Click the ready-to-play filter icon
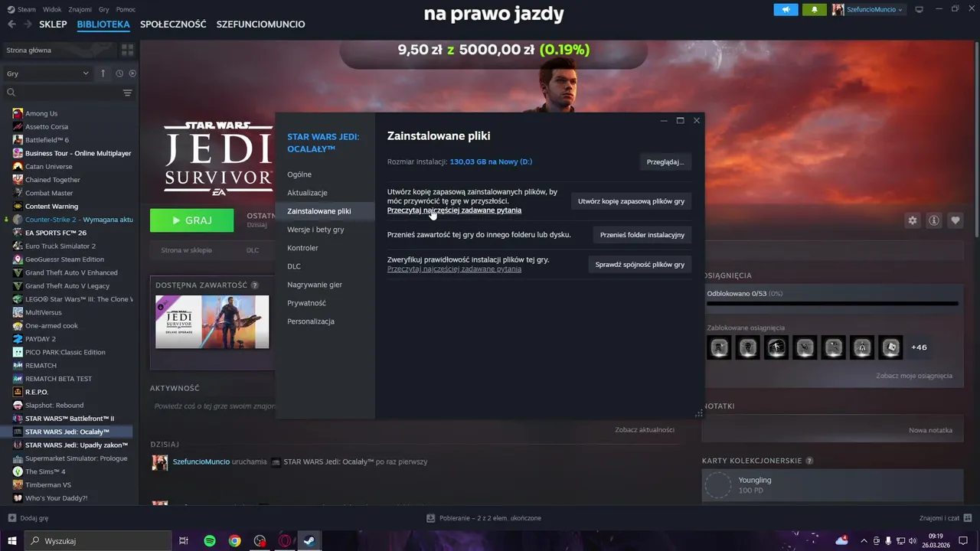The width and height of the screenshot is (980, 551). point(132,73)
